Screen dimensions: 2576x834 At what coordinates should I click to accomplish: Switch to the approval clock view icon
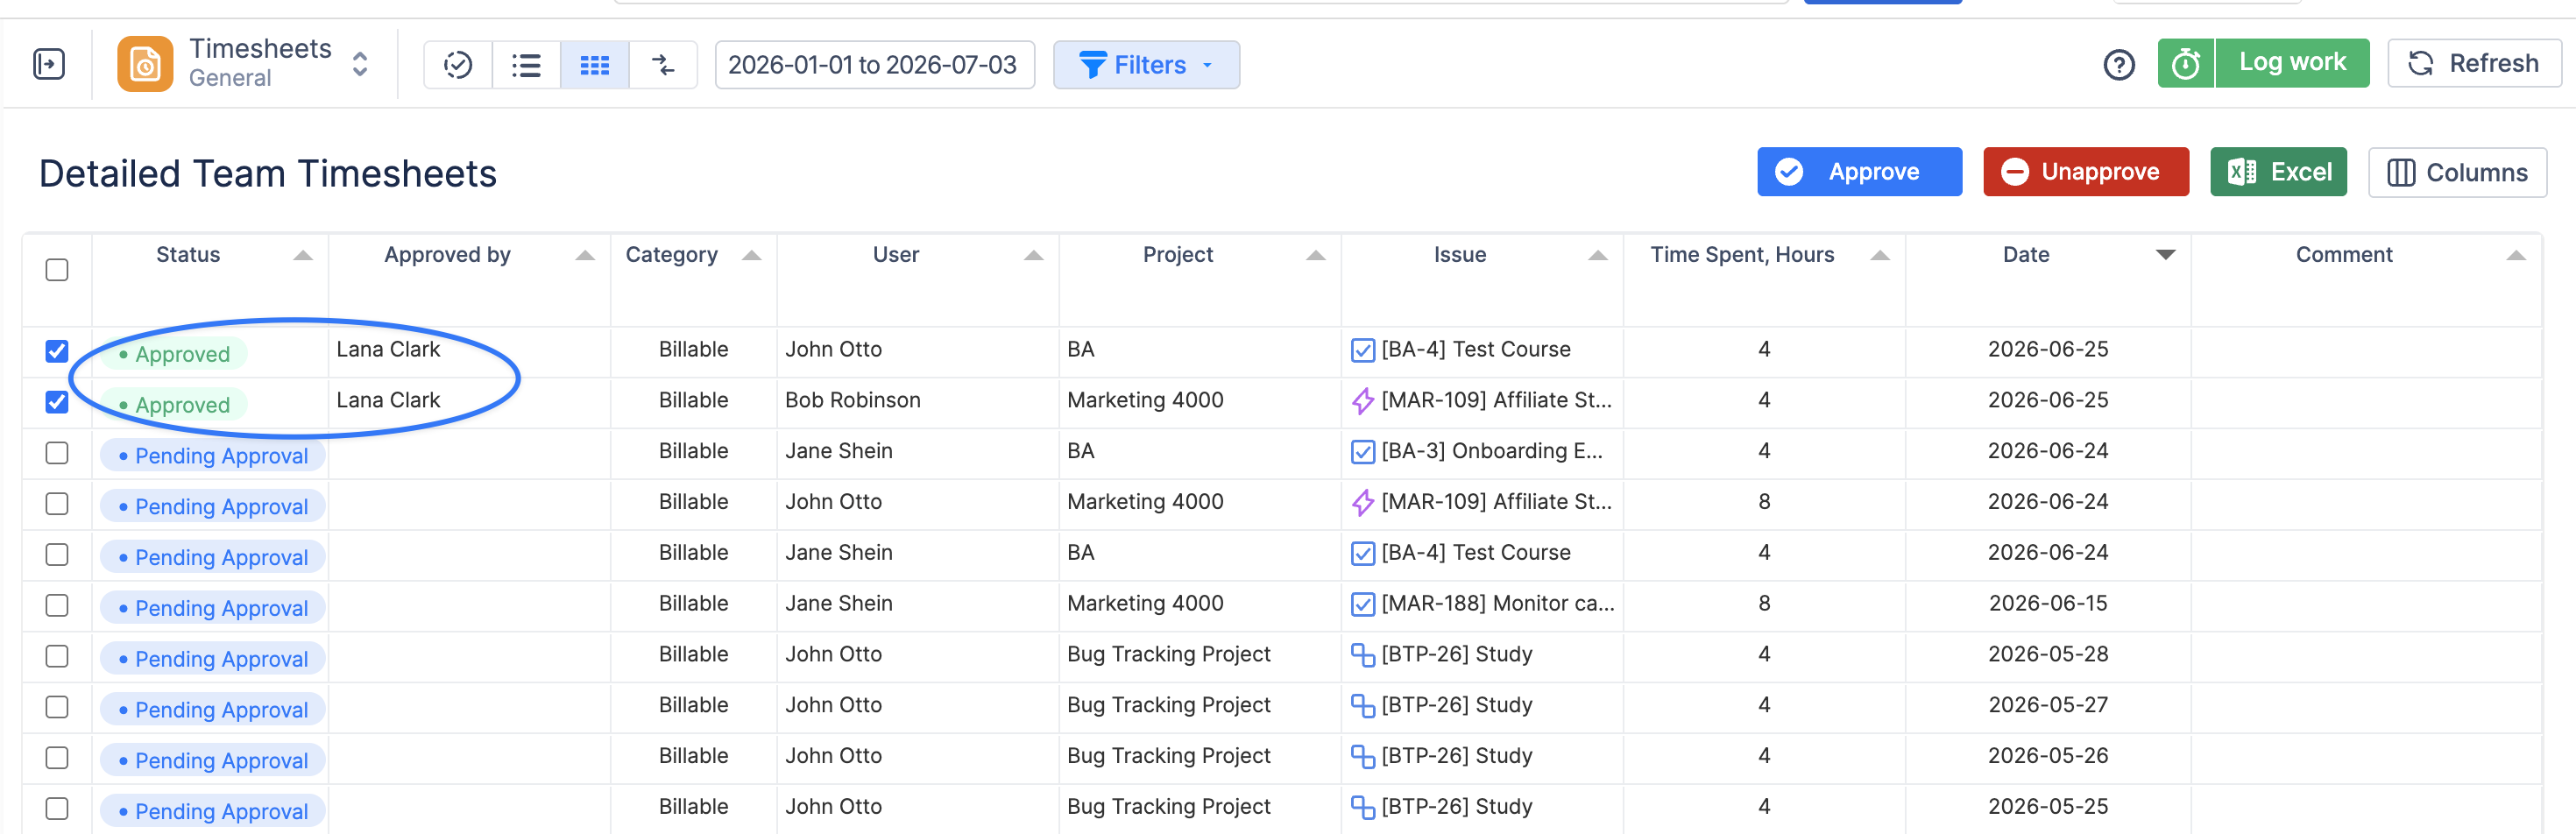pyautogui.click(x=458, y=65)
